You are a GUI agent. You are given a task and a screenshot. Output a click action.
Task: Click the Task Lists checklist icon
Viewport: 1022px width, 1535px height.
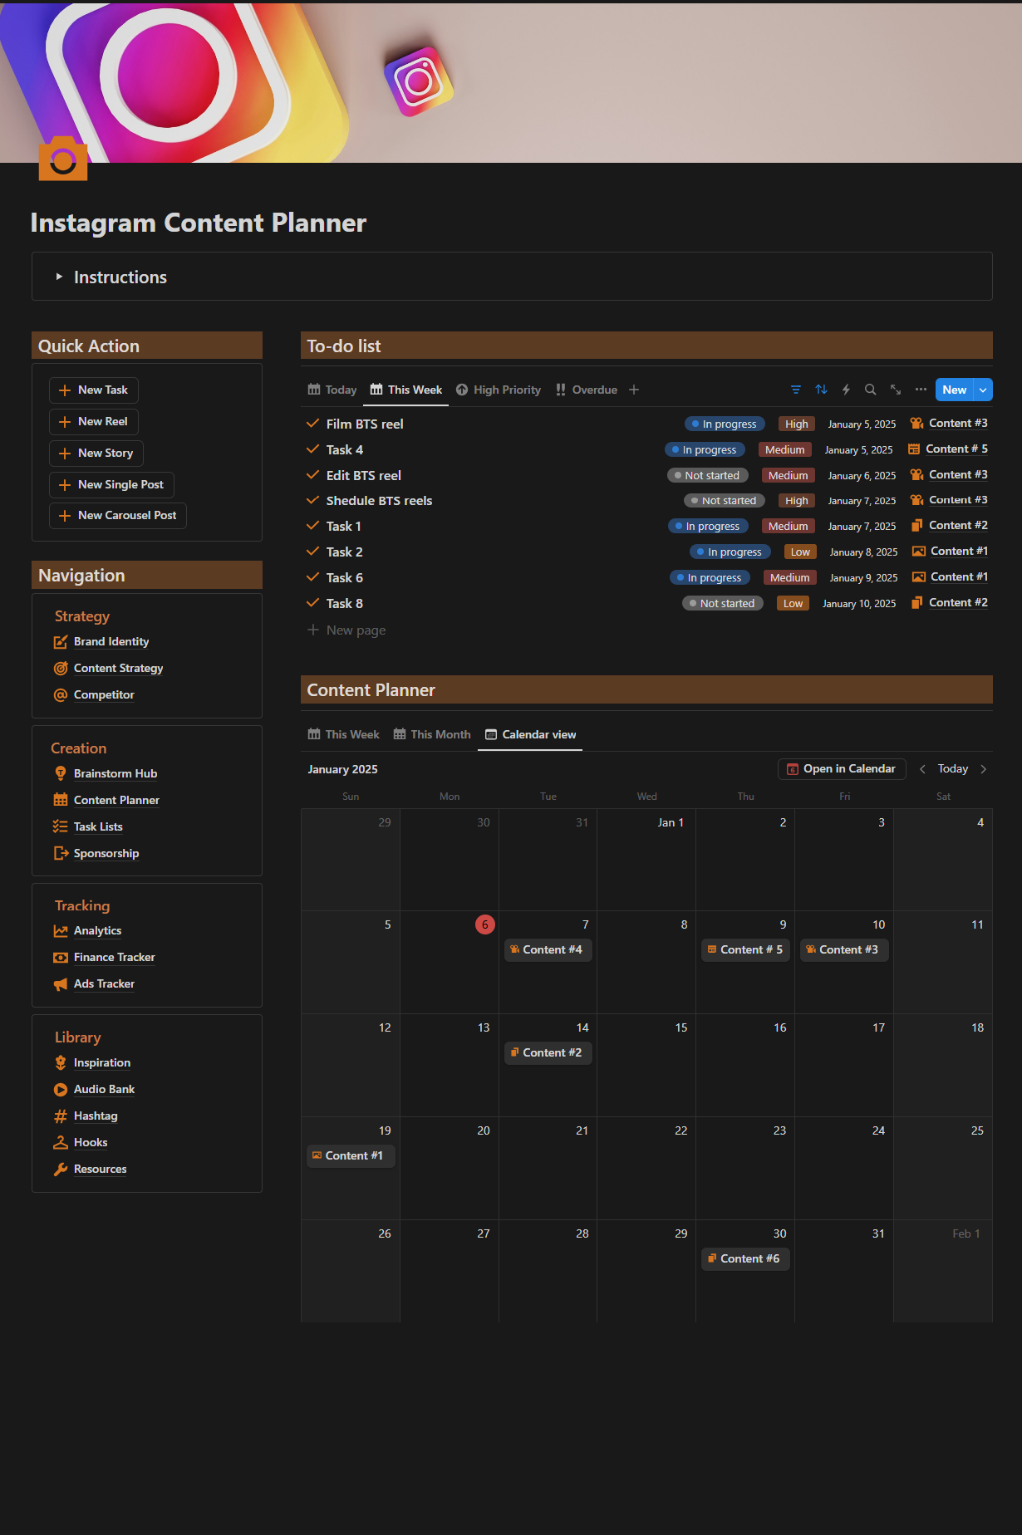click(61, 826)
